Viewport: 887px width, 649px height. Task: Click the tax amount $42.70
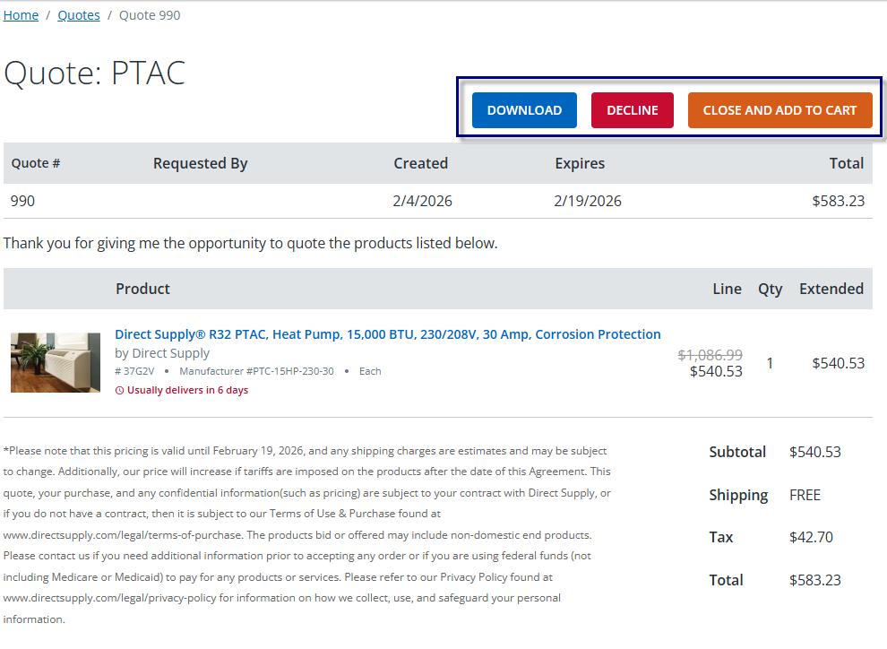point(811,538)
